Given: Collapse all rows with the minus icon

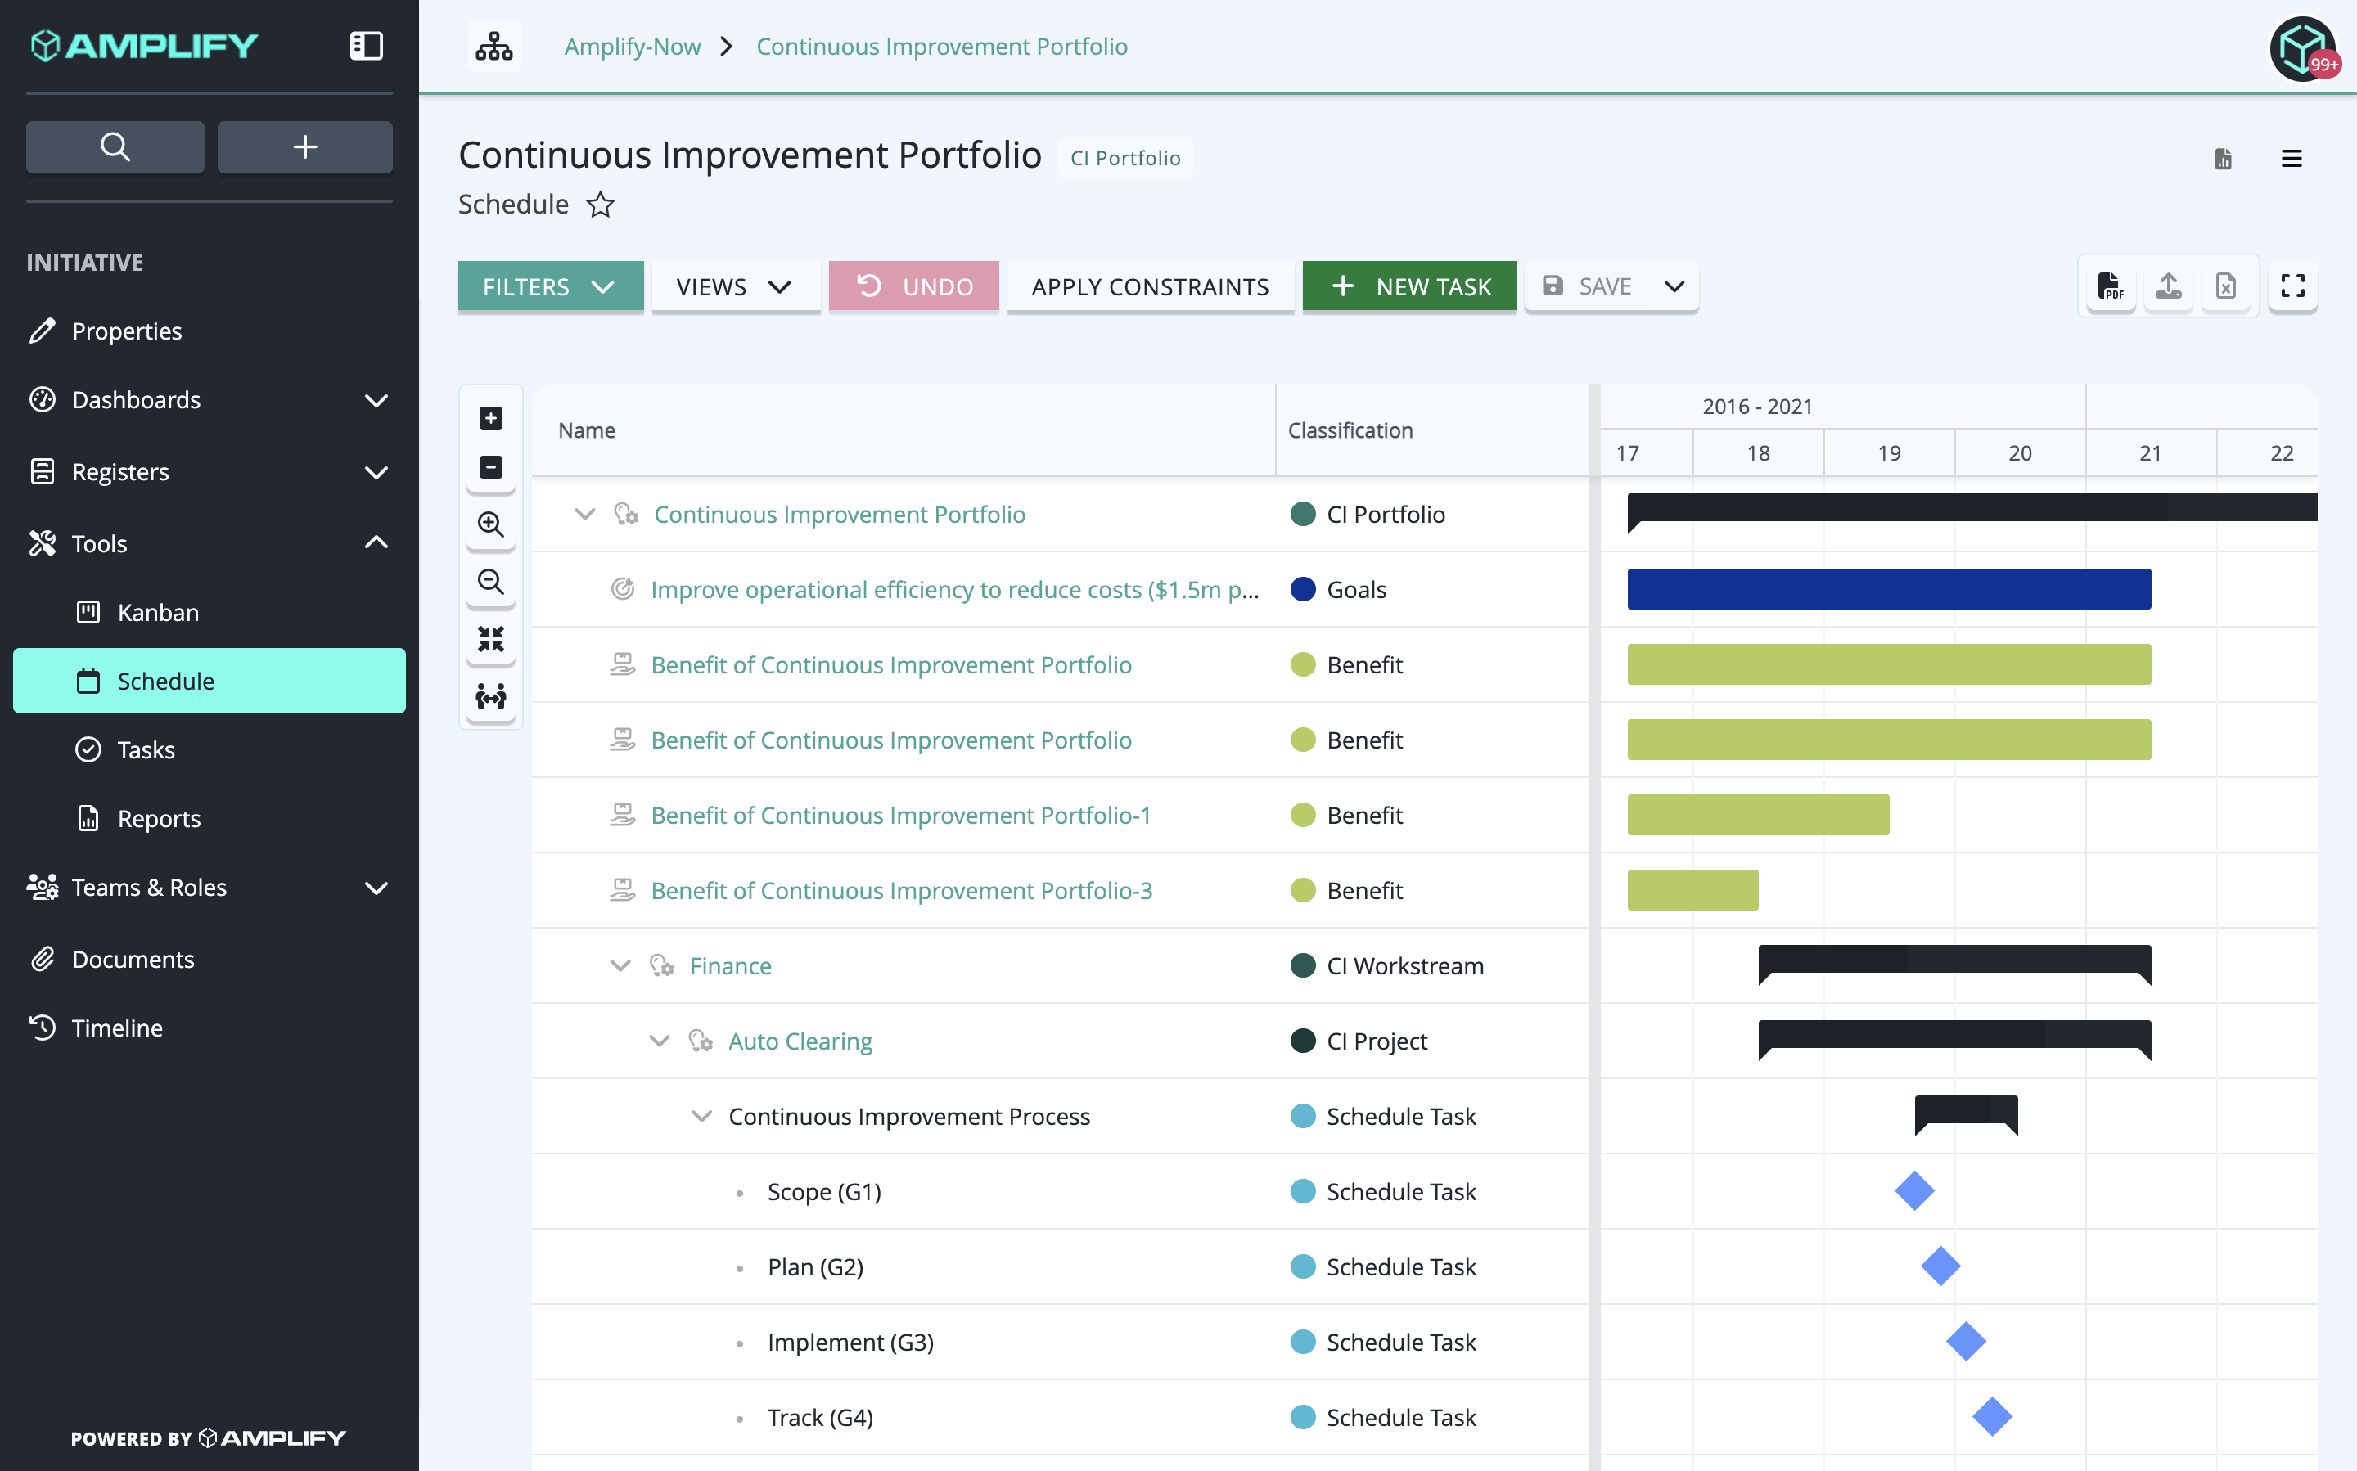Looking at the screenshot, I should [490, 467].
